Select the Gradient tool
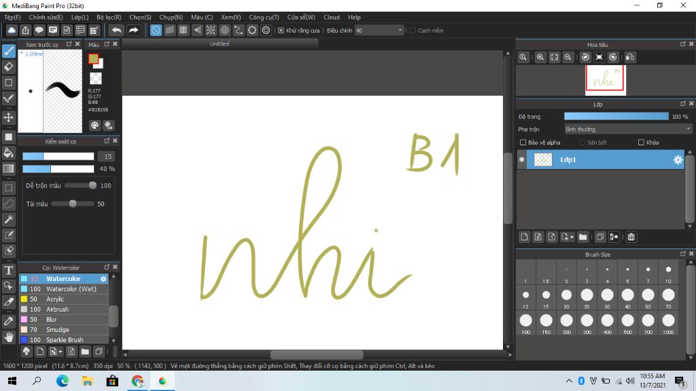The height and width of the screenshot is (391, 696). pos(9,168)
